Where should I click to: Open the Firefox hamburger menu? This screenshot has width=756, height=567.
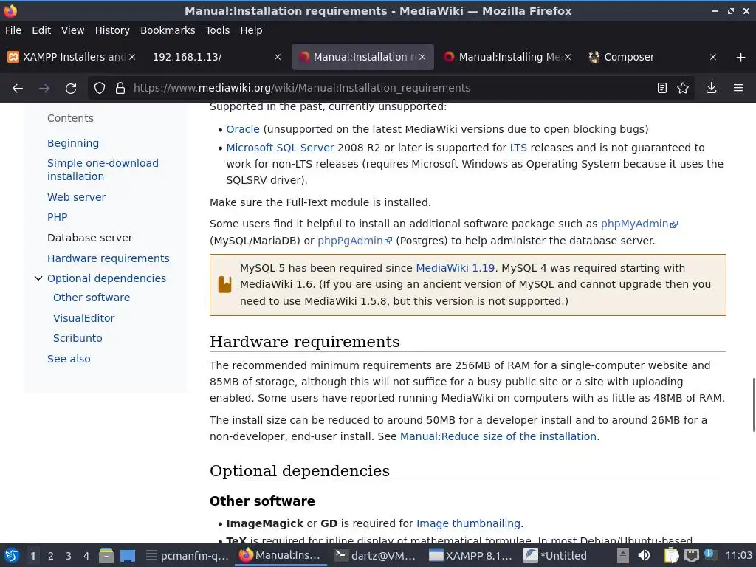[738, 89]
